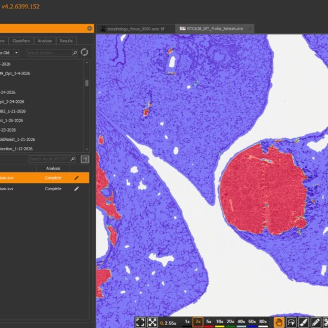Set magnification to 60x
The height and width of the screenshot is (328, 328).
252,322
